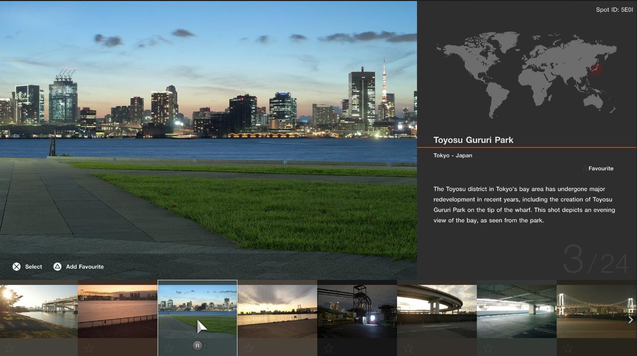Click the Add Favourite text
Image resolution: width=637 pixels, height=356 pixels.
[84, 267]
